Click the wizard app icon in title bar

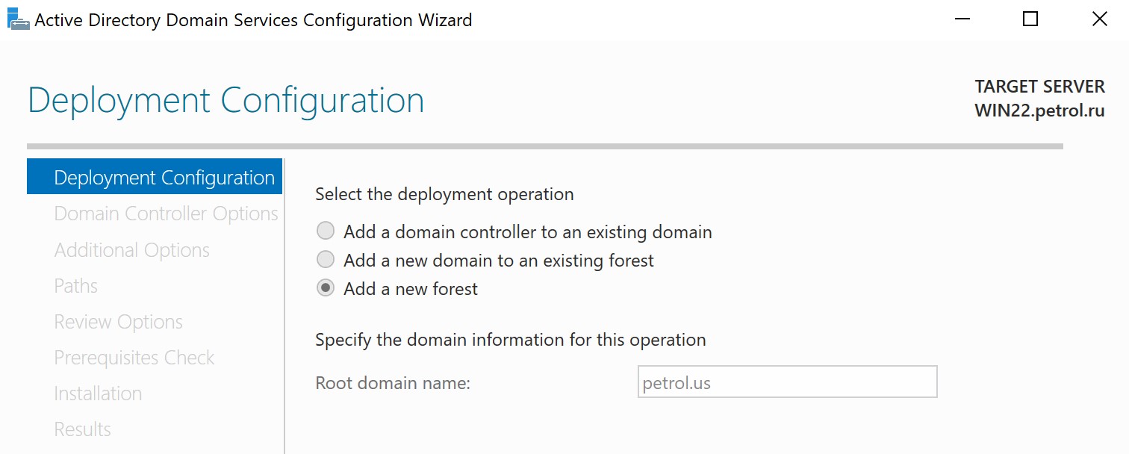click(18, 19)
